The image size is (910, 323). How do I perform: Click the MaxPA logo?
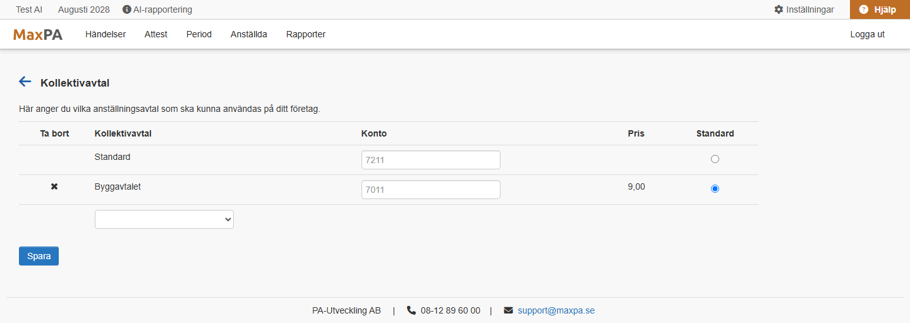38,35
